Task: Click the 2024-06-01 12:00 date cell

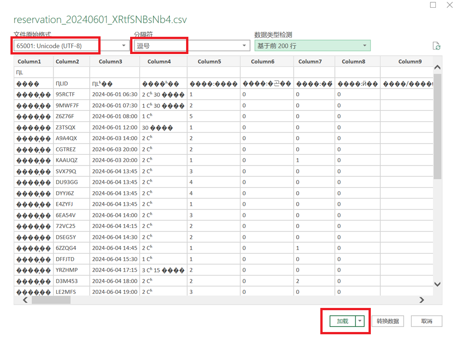Action: [x=115, y=127]
